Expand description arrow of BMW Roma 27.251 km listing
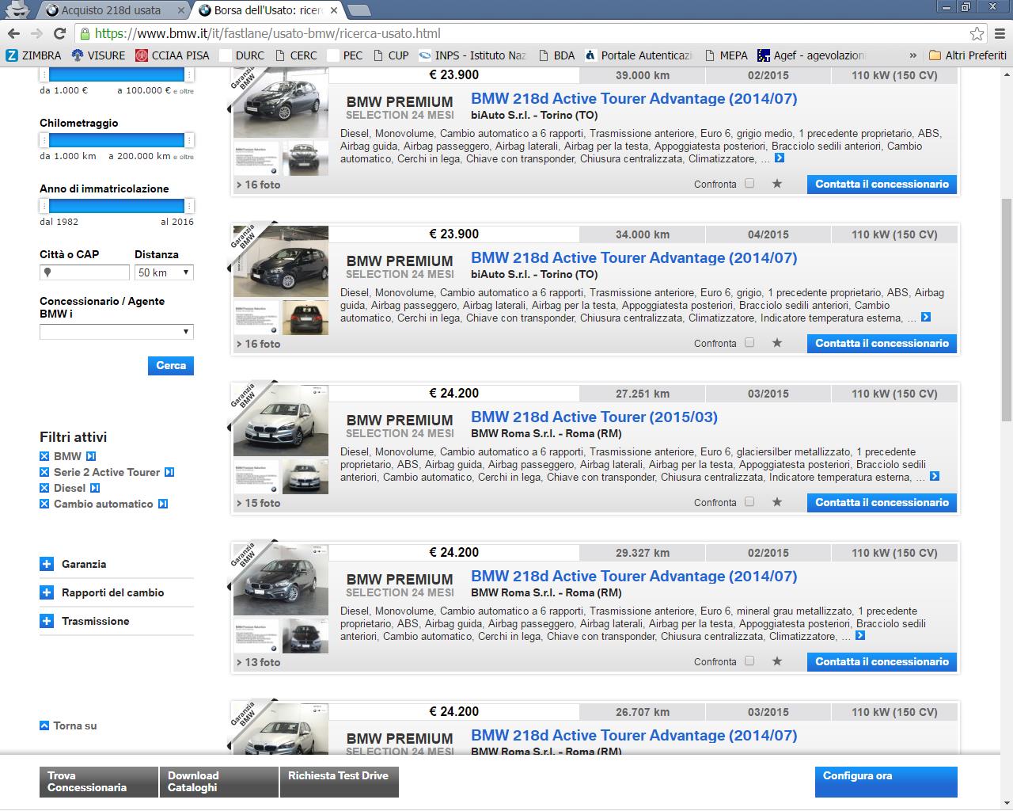The image size is (1013, 811). pos(935,477)
